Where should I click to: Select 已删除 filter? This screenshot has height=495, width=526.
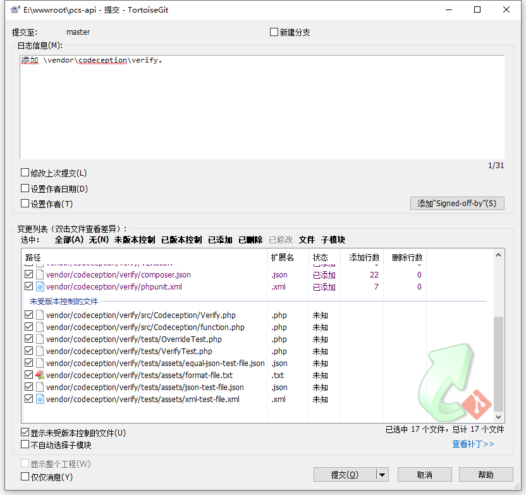coord(250,240)
